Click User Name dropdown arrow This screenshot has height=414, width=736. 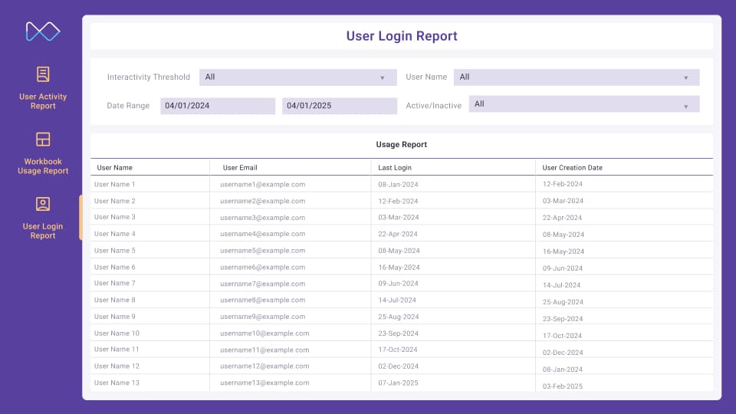coord(685,78)
